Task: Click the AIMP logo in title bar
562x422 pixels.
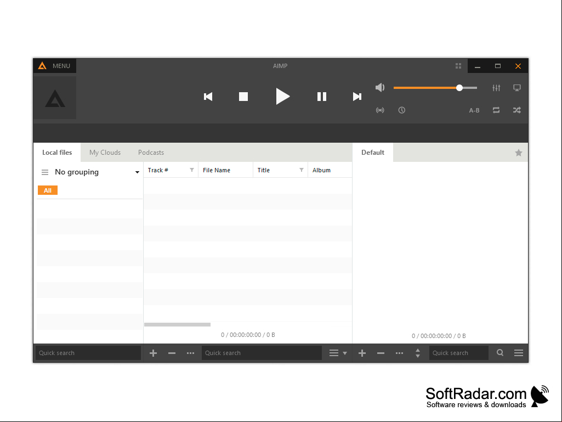Action: (x=42, y=66)
